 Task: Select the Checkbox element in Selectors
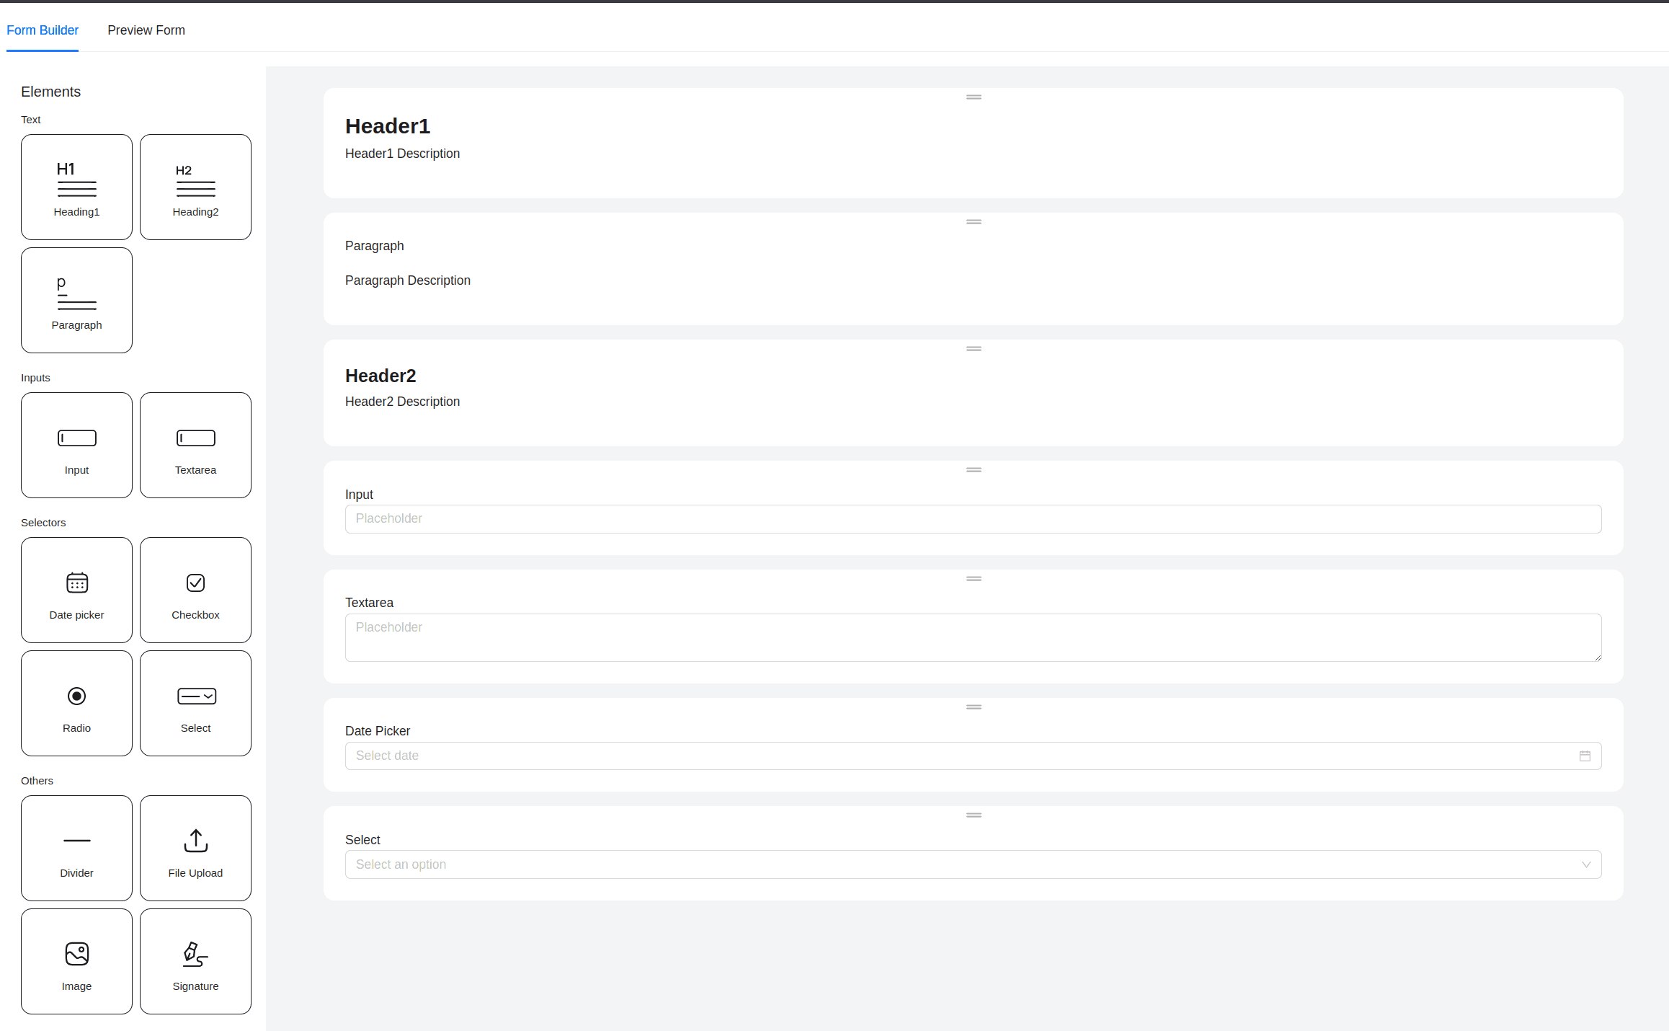coord(195,590)
